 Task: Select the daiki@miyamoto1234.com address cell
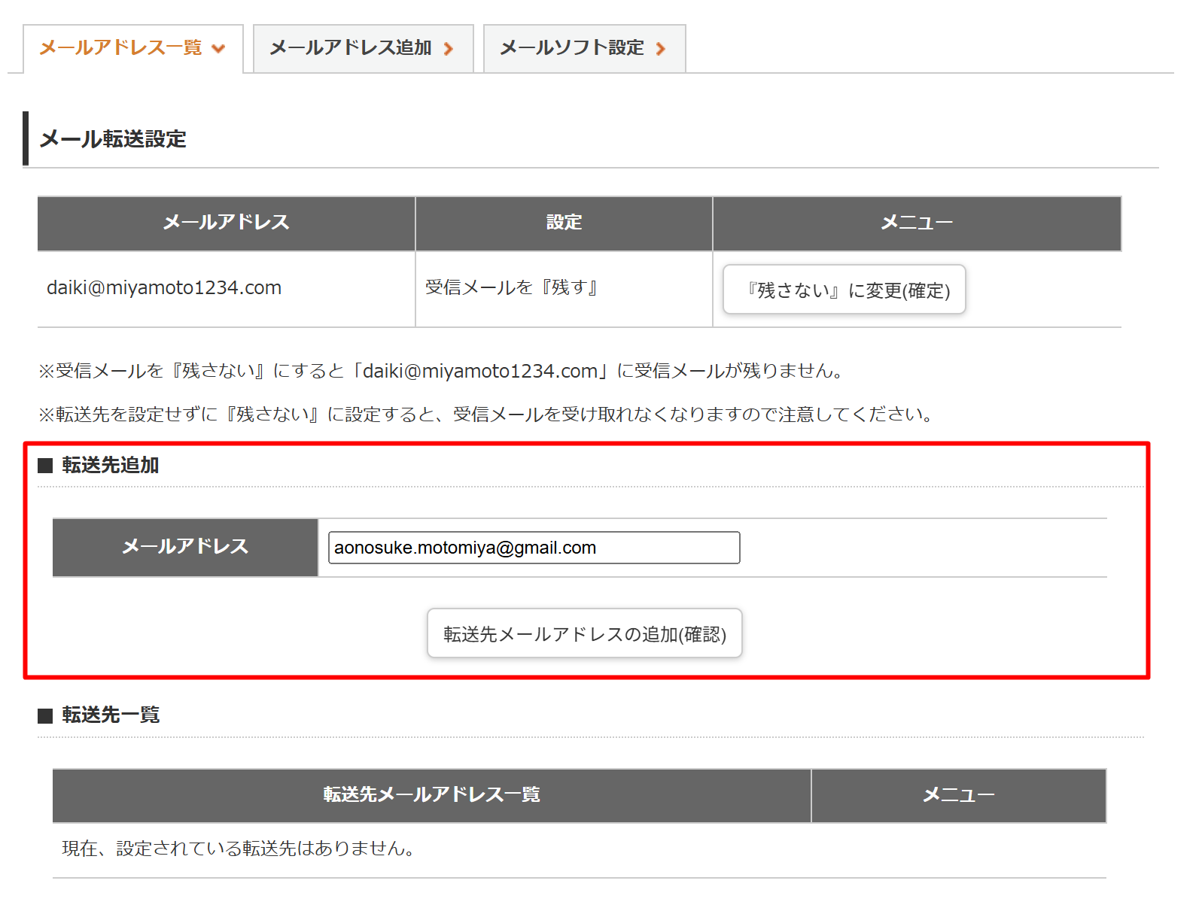(x=164, y=288)
